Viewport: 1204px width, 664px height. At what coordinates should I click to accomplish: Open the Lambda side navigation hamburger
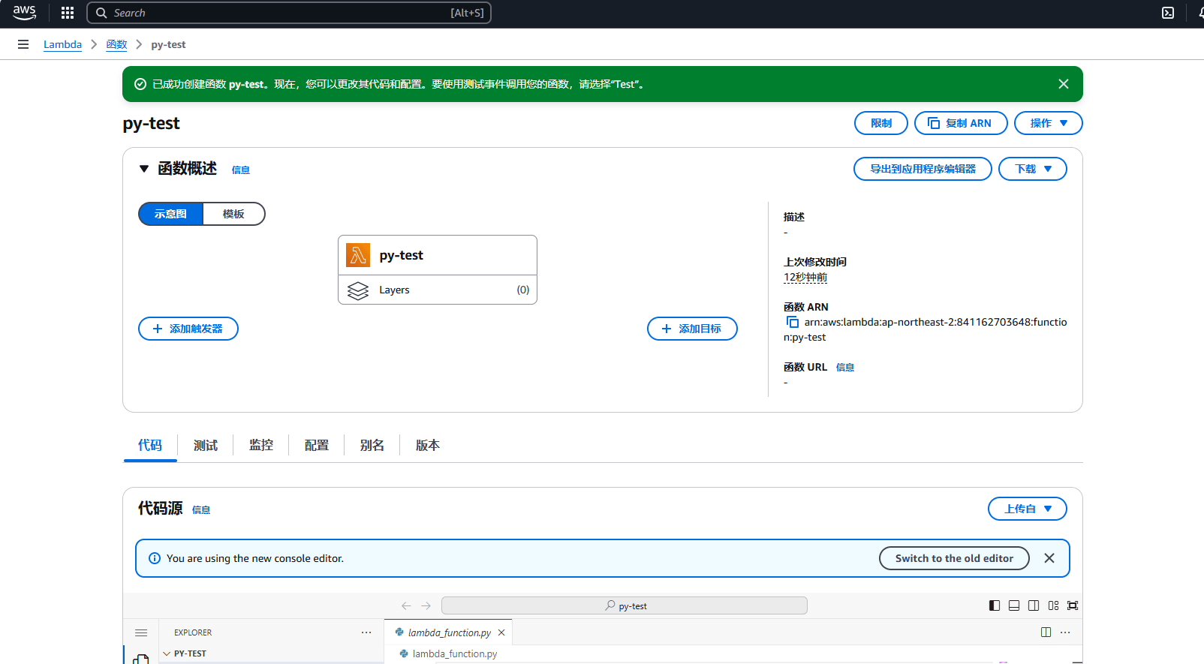click(x=23, y=44)
